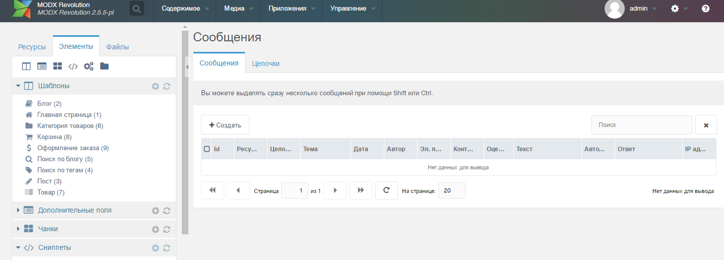Click new plugin gears icon in toolbar
724x260 pixels.
[89, 66]
